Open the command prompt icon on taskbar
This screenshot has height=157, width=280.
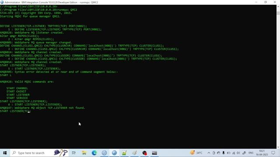coord(154,153)
